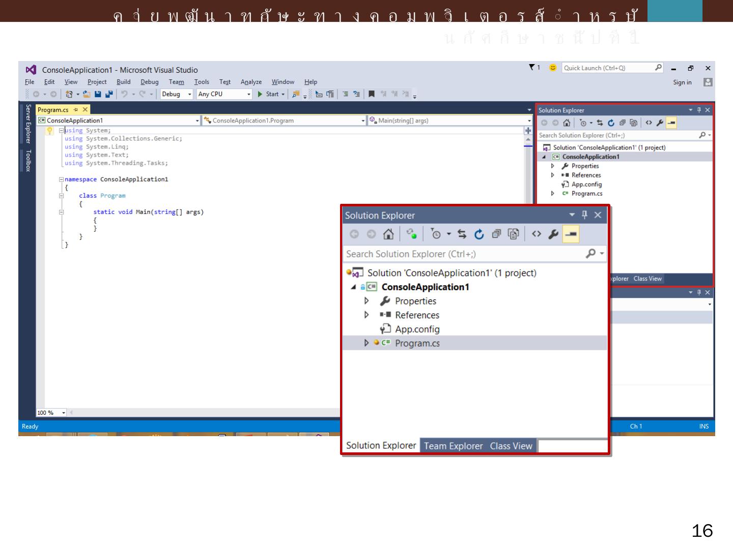Image resolution: width=733 pixels, height=549 pixels.
Task: Expand the References node in enlarged Solution Explorer
Action: coord(366,315)
